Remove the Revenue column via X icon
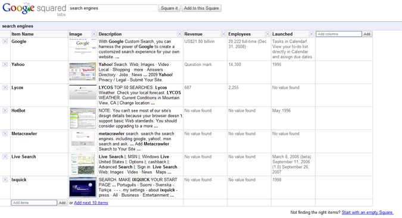402x218 pixels. point(223,34)
